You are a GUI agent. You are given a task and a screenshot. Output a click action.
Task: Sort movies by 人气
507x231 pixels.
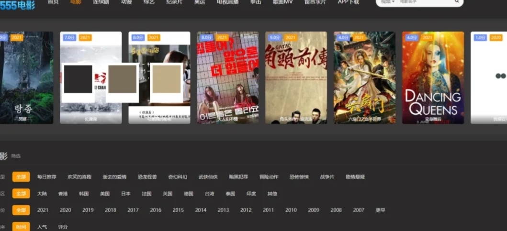42,227
